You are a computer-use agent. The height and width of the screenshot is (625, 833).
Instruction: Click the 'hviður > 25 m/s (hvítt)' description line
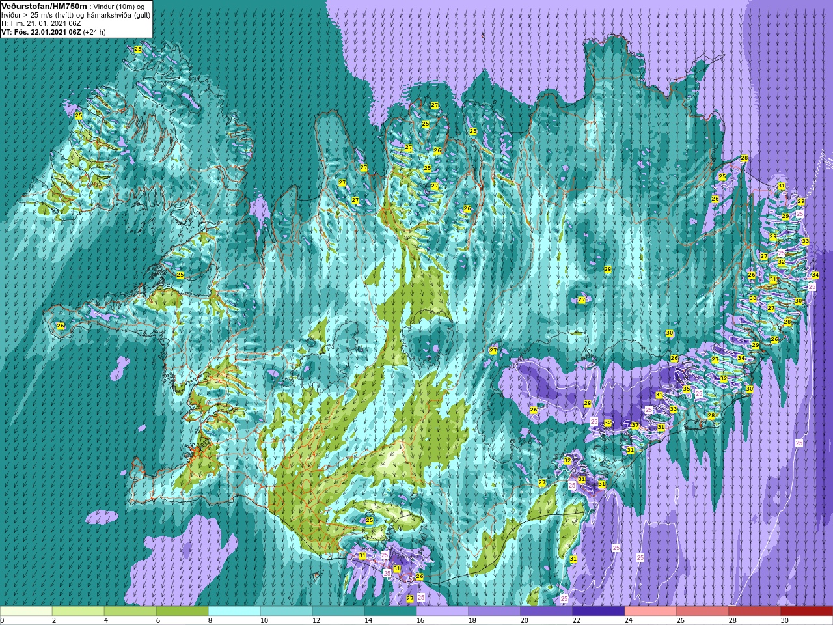click(38, 15)
